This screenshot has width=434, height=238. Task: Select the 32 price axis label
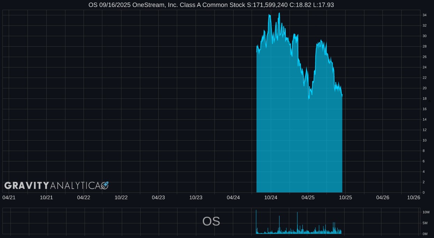pyautogui.click(x=425, y=25)
